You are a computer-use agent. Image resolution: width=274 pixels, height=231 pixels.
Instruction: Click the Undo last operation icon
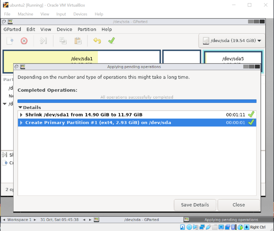click(x=97, y=41)
